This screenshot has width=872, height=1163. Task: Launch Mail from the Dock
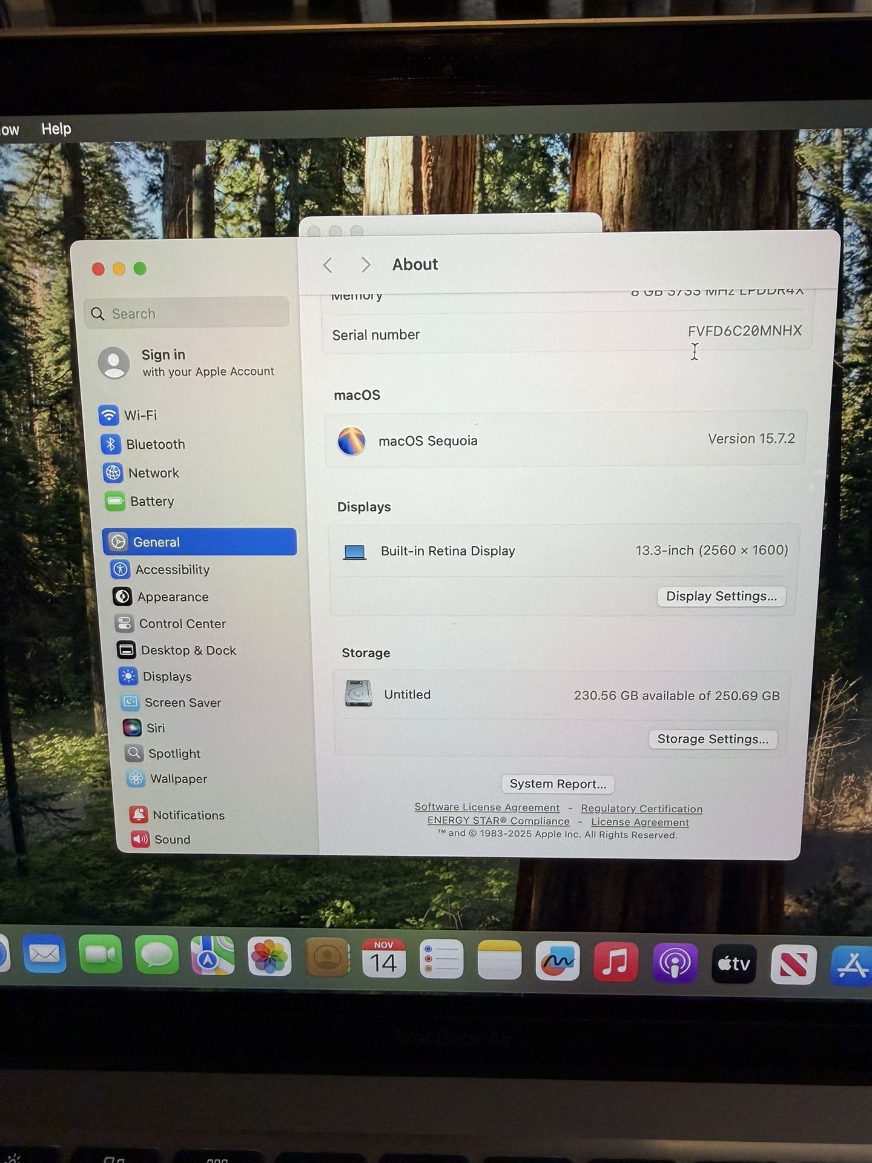click(x=44, y=955)
